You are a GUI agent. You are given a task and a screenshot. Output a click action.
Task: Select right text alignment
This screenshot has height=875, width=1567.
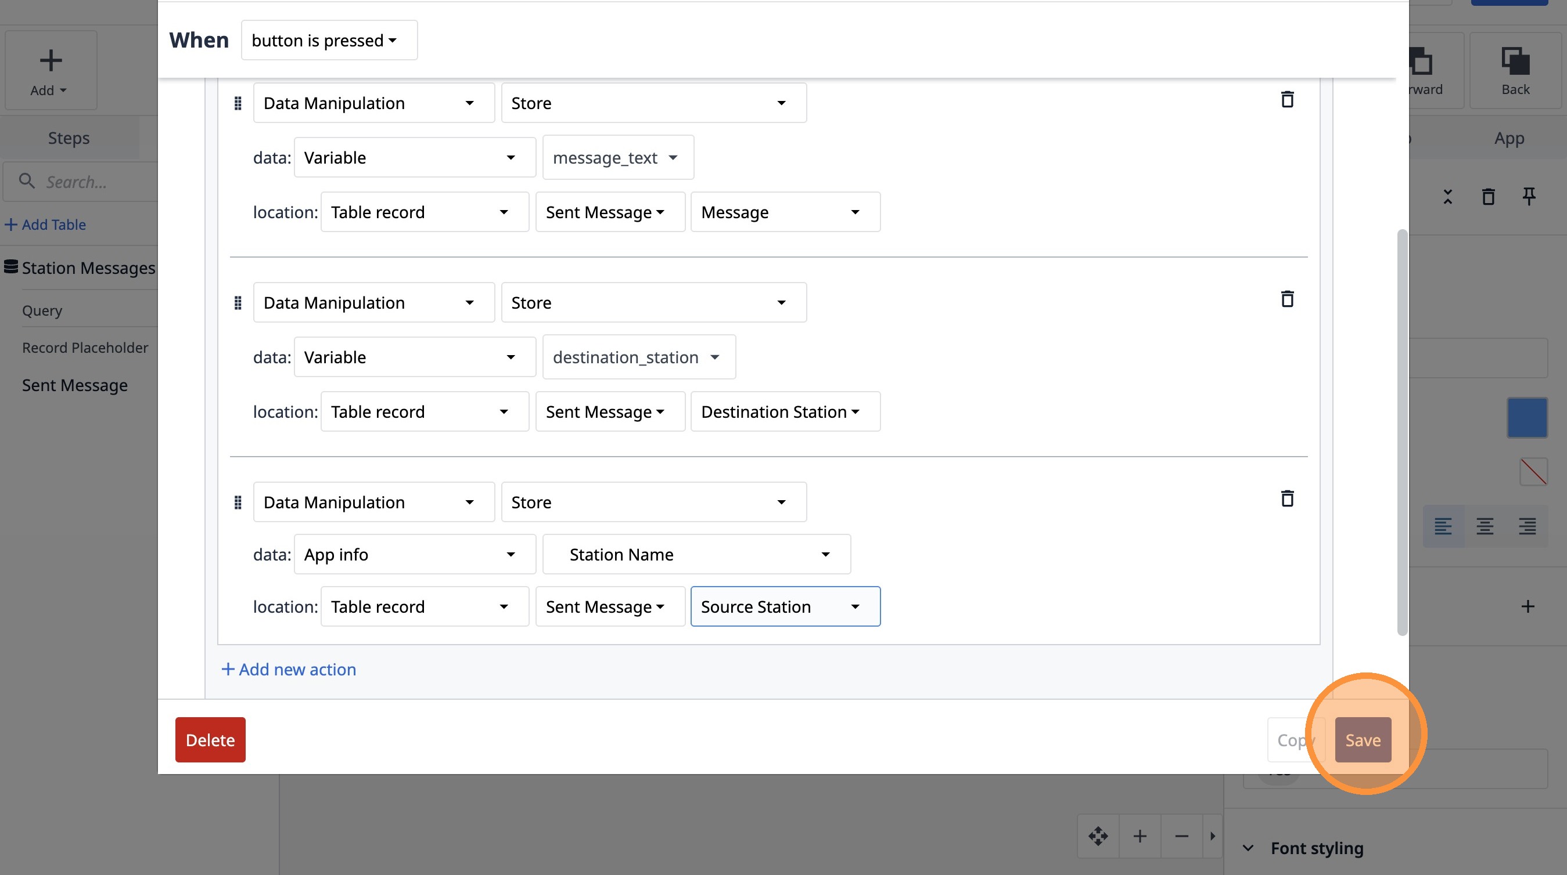[x=1527, y=526]
